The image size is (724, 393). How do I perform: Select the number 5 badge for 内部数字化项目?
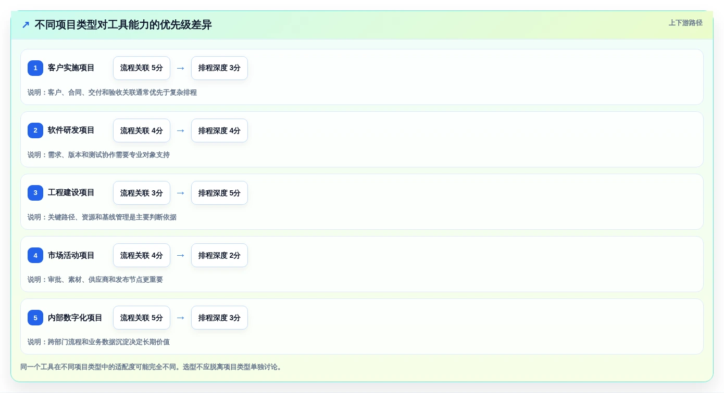(x=35, y=318)
